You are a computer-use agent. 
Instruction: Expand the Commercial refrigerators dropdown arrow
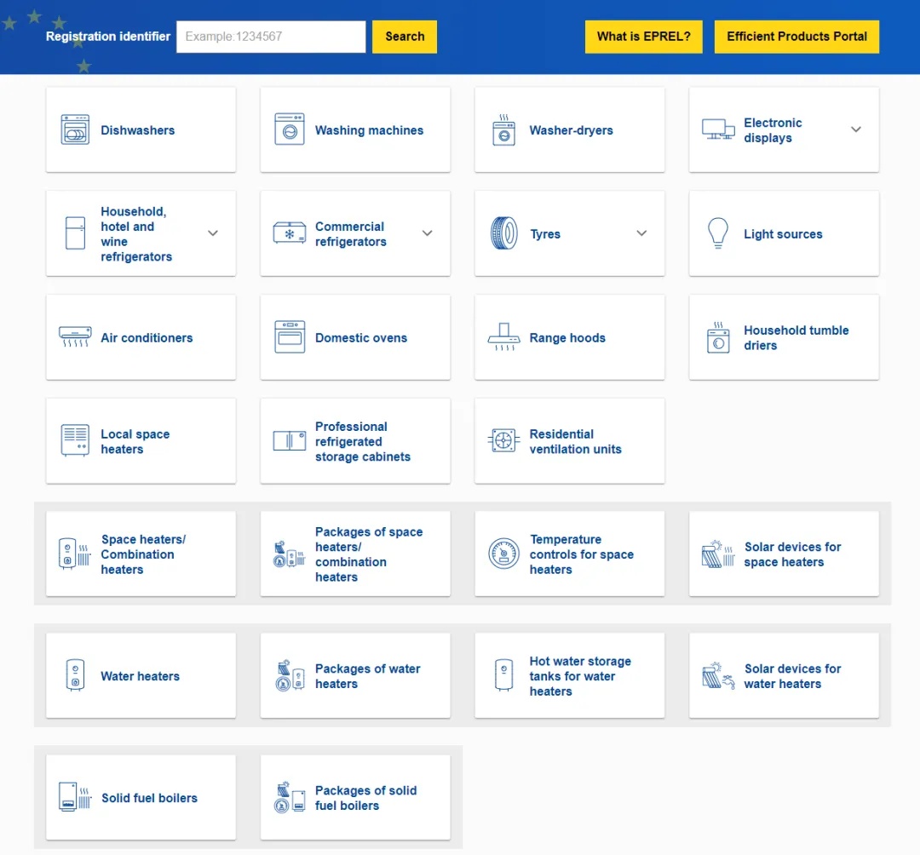(x=428, y=233)
